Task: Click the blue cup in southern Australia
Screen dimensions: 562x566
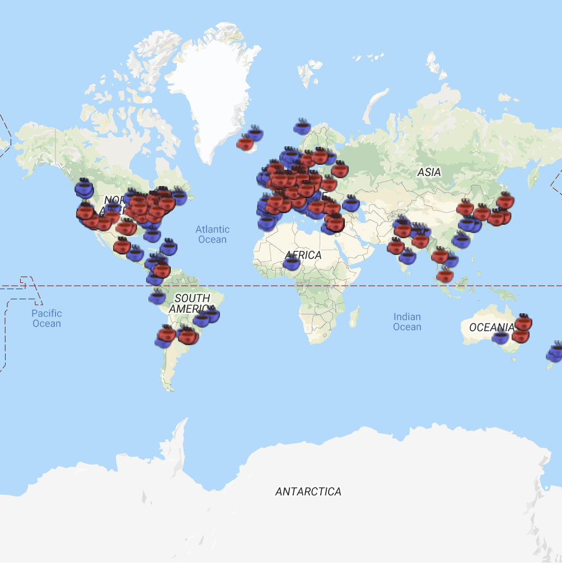Action: pyautogui.click(x=500, y=337)
